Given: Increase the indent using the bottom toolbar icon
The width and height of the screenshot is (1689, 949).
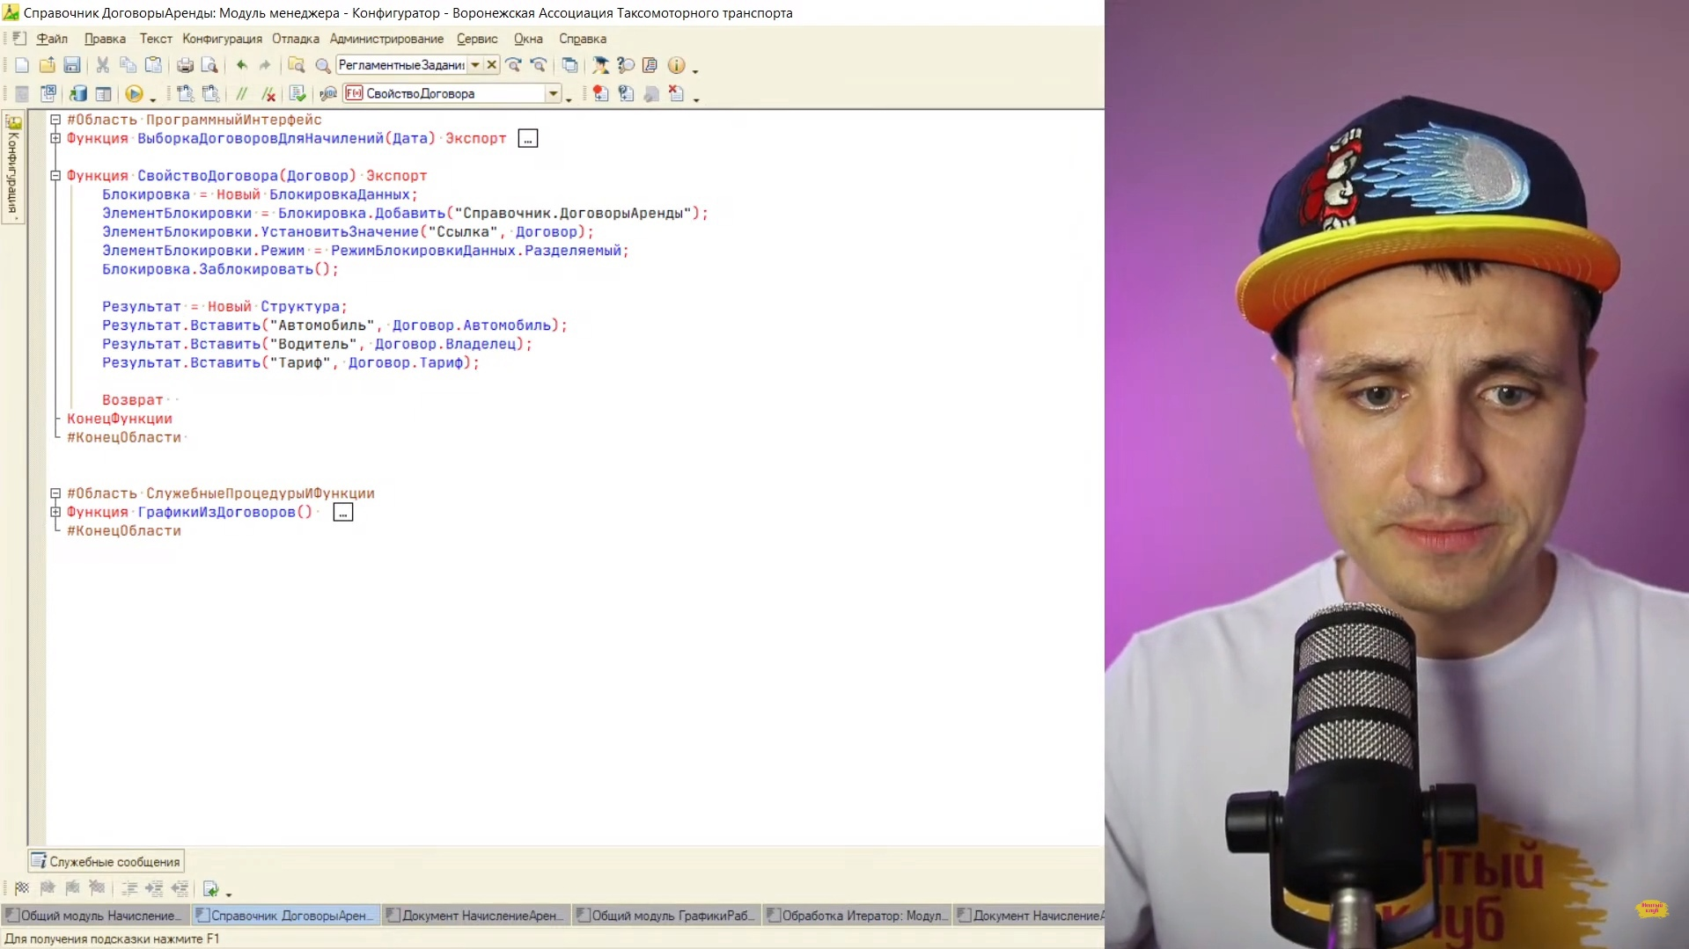Looking at the screenshot, I should coord(154,888).
